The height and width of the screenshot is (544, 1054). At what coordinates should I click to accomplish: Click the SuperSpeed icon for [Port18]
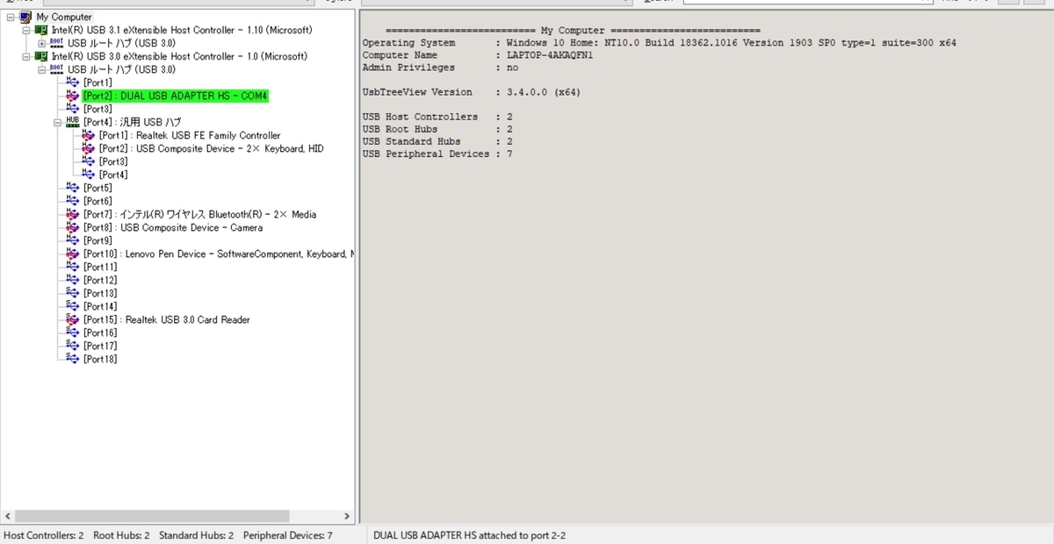tap(73, 359)
